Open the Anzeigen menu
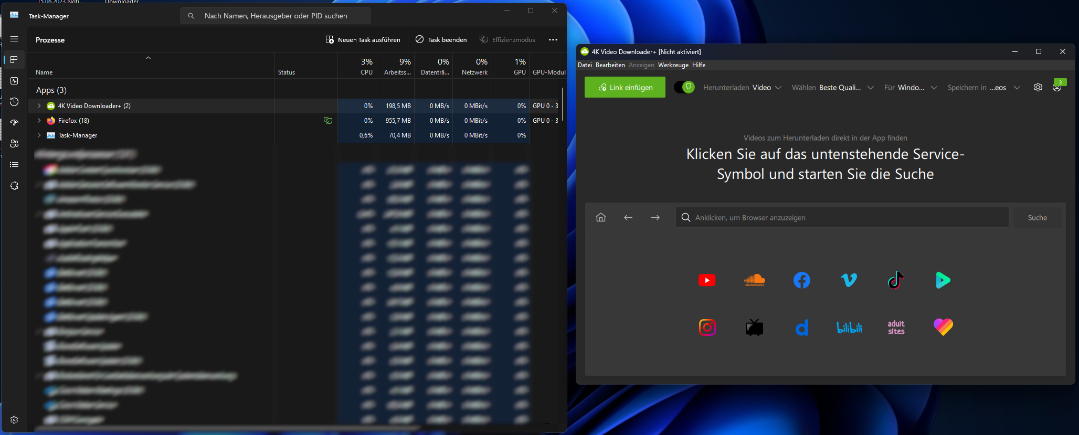The image size is (1079, 435). click(x=641, y=65)
